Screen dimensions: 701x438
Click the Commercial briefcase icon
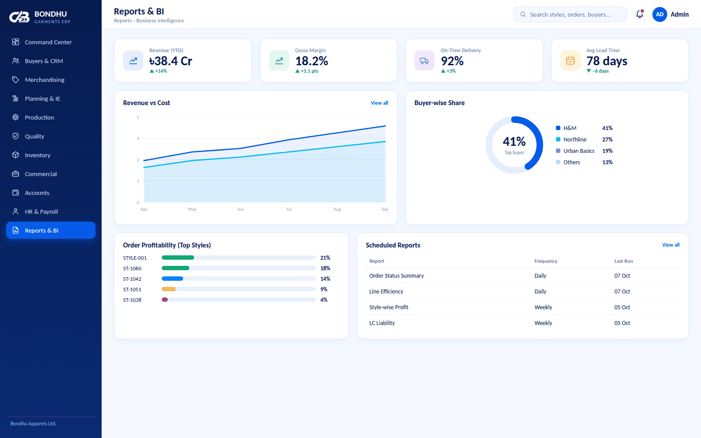(16, 174)
